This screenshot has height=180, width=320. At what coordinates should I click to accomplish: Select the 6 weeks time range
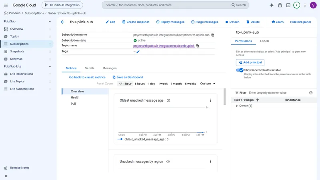tap(190, 84)
